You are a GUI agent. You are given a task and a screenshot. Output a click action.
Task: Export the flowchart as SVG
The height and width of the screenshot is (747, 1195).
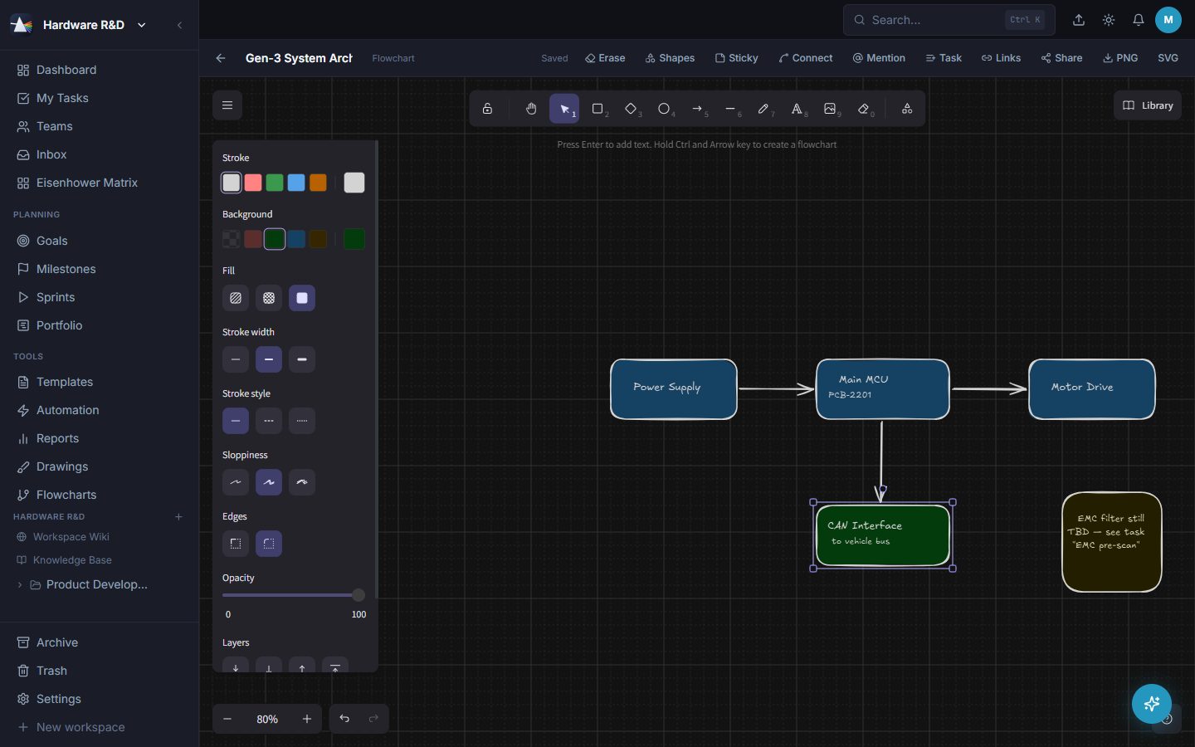click(1168, 58)
